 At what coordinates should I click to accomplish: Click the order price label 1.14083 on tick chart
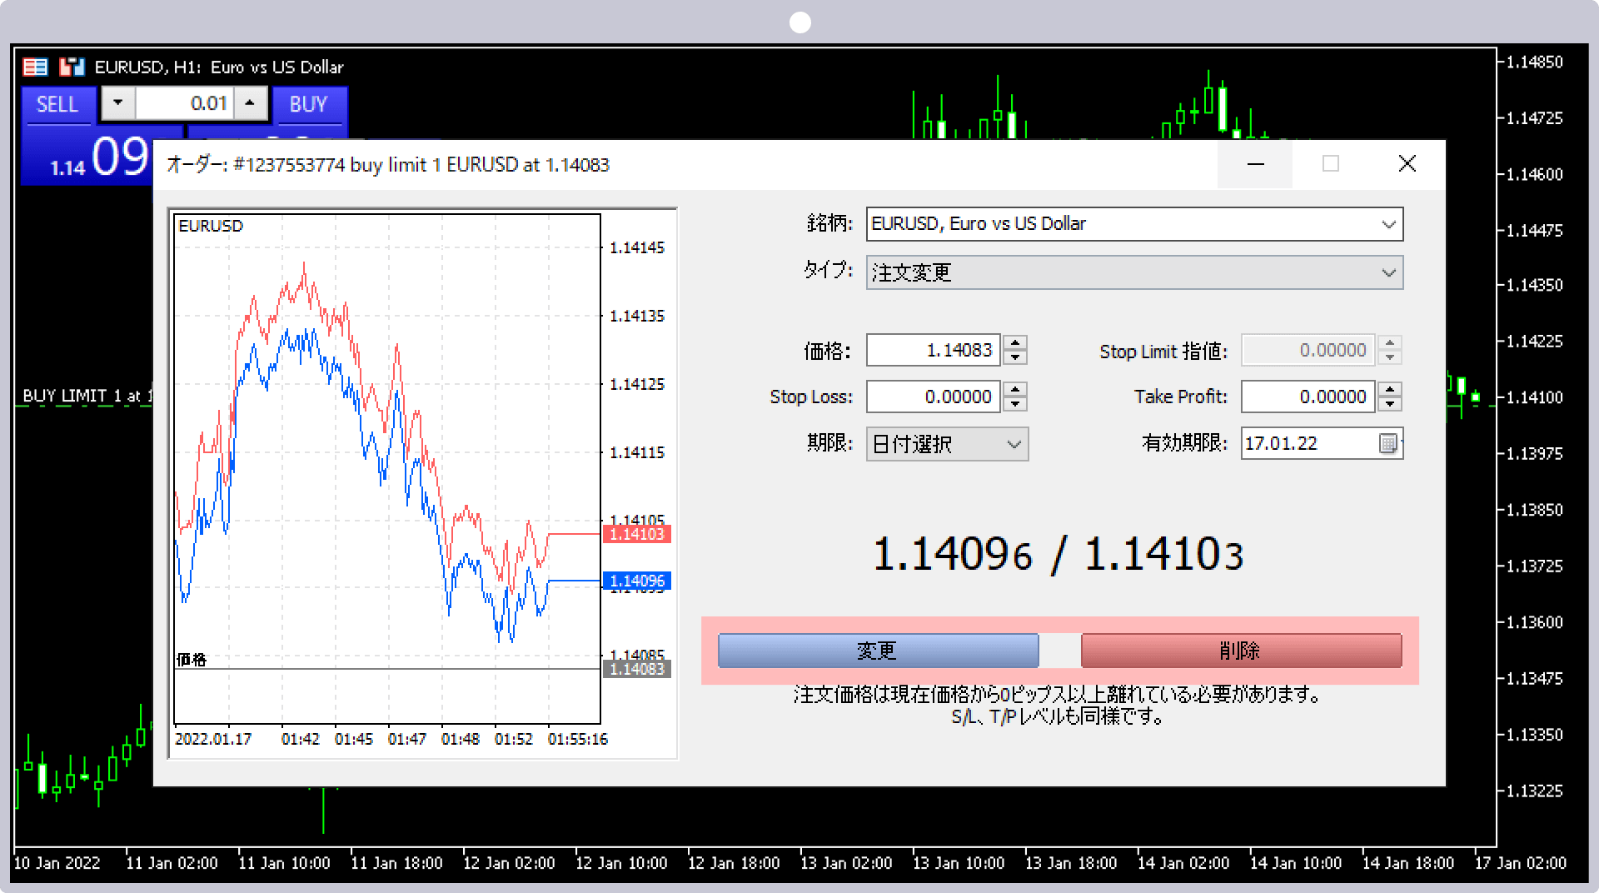click(x=637, y=669)
